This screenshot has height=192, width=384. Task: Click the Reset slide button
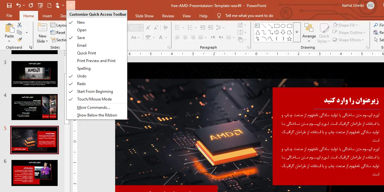tap(58, 33)
